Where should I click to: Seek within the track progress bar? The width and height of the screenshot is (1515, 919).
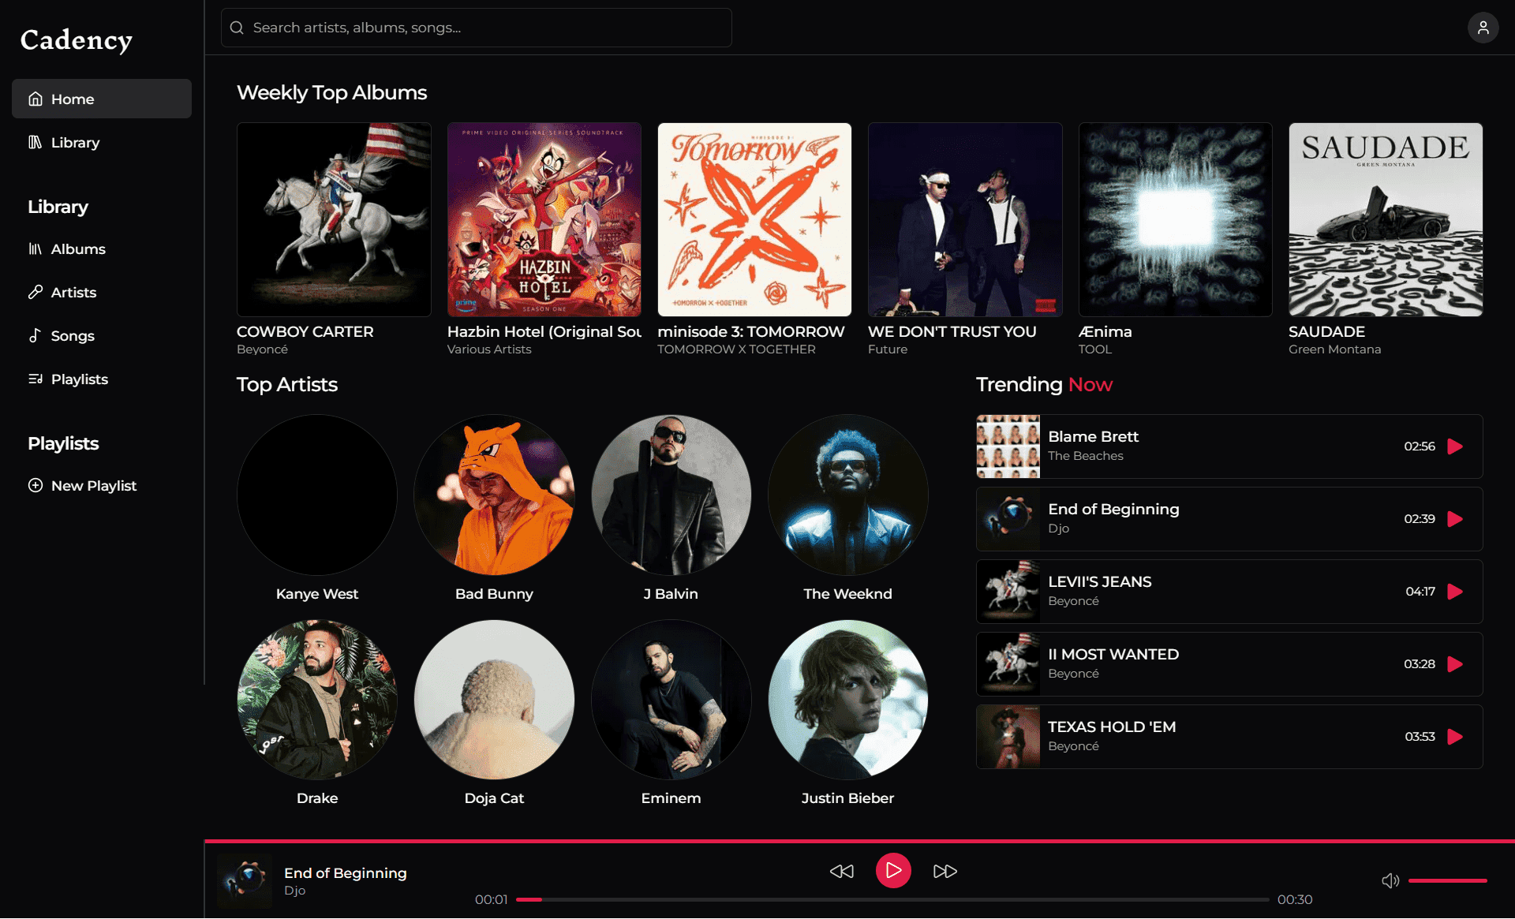(892, 899)
